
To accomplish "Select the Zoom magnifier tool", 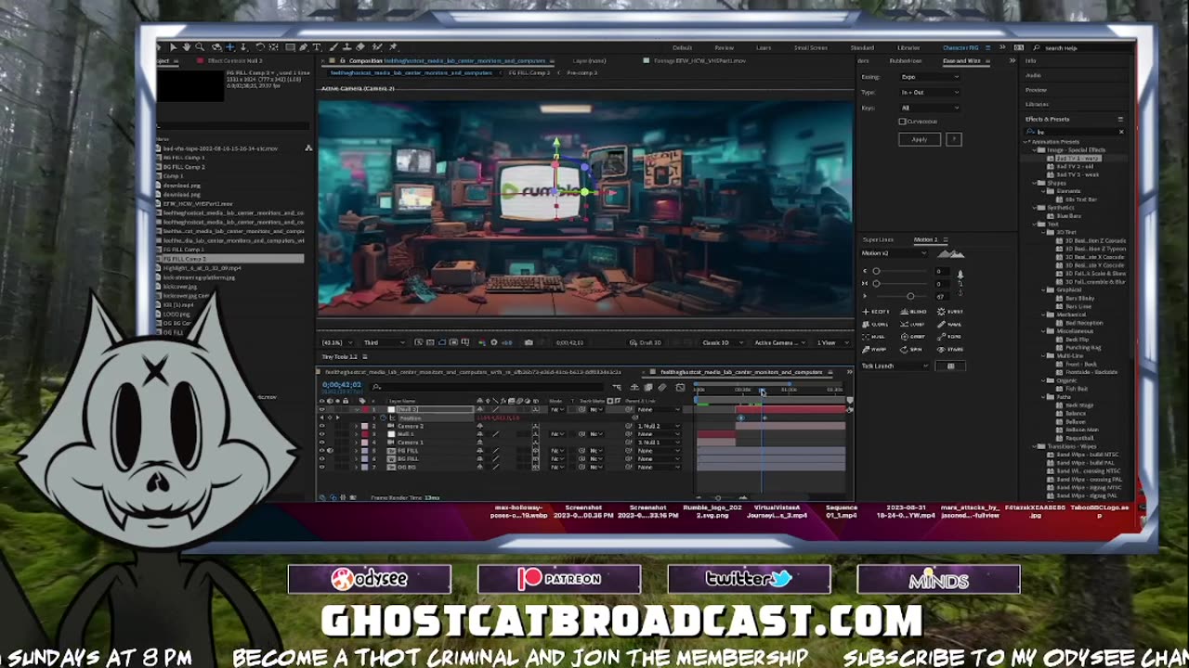I will [200, 47].
